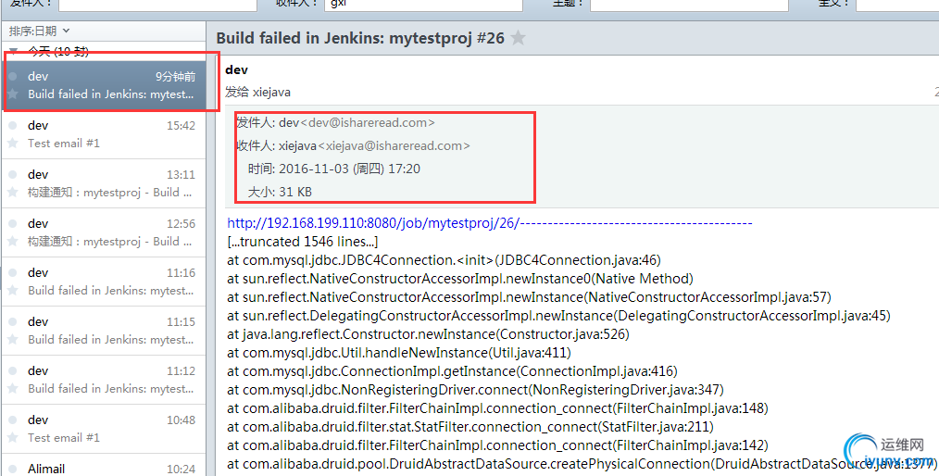939x476 pixels.
Task: Focus the 主题 search field
Action: coord(689,4)
